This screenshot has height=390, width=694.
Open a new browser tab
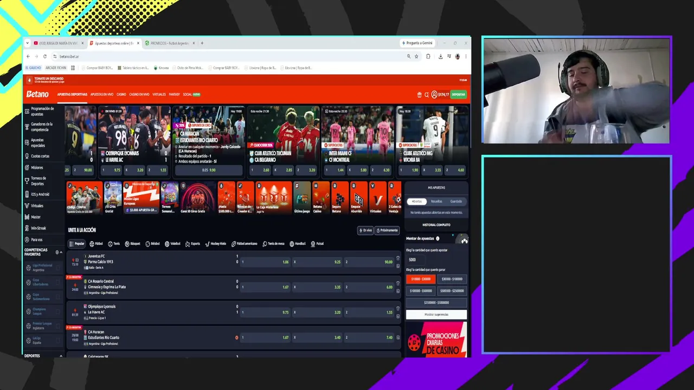point(202,43)
